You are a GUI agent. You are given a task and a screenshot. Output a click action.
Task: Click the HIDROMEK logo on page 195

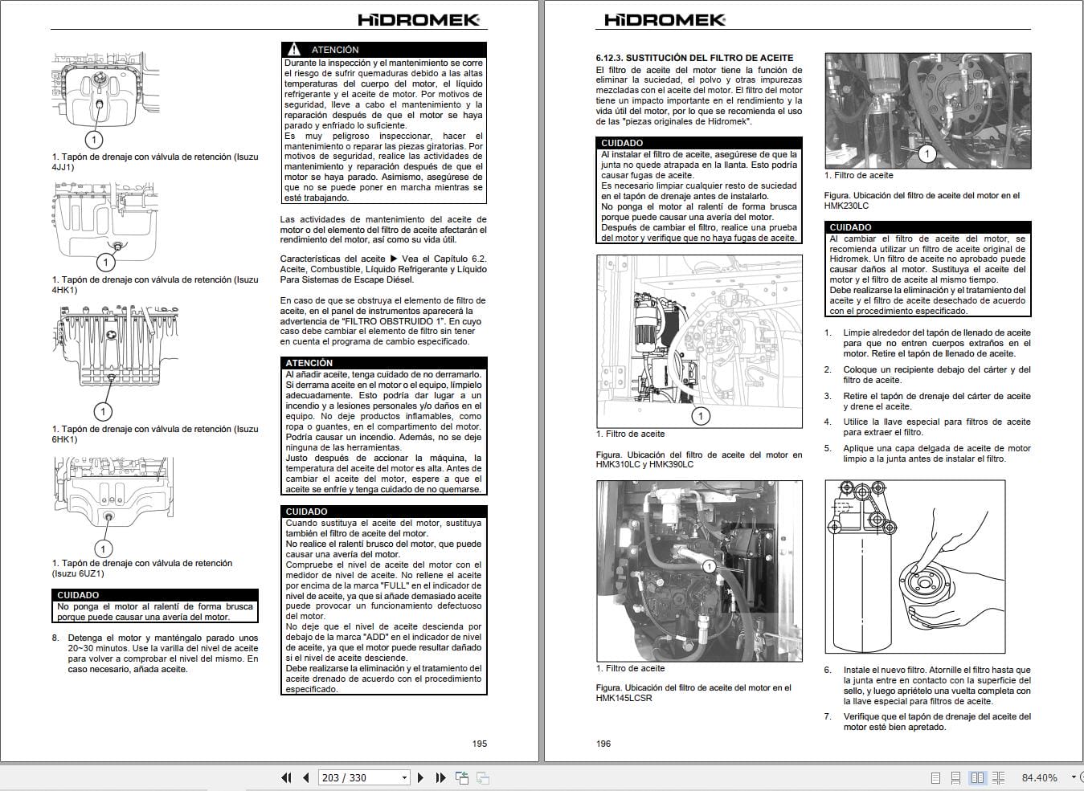pyautogui.click(x=418, y=20)
